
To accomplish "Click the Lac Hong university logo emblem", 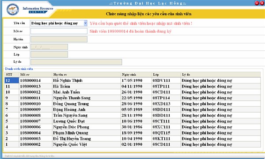I will (x=13, y=9).
